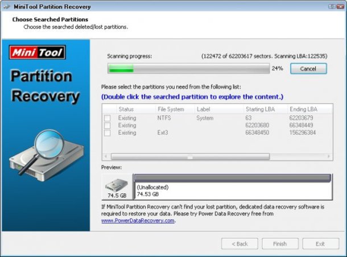Select the Unallocated 74.53 GB block

click(233, 187)
